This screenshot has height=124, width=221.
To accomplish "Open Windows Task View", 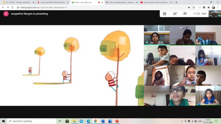I will pos(60,121).
